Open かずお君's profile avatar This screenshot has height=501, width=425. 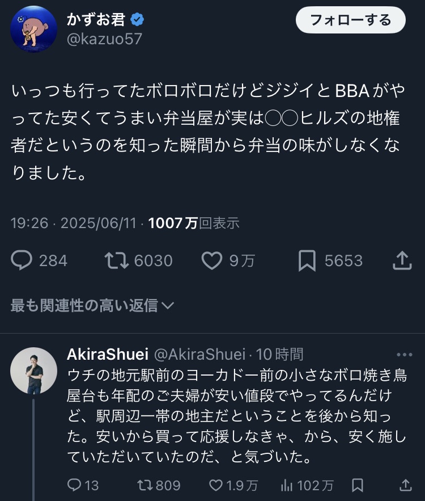coord(34,29)
